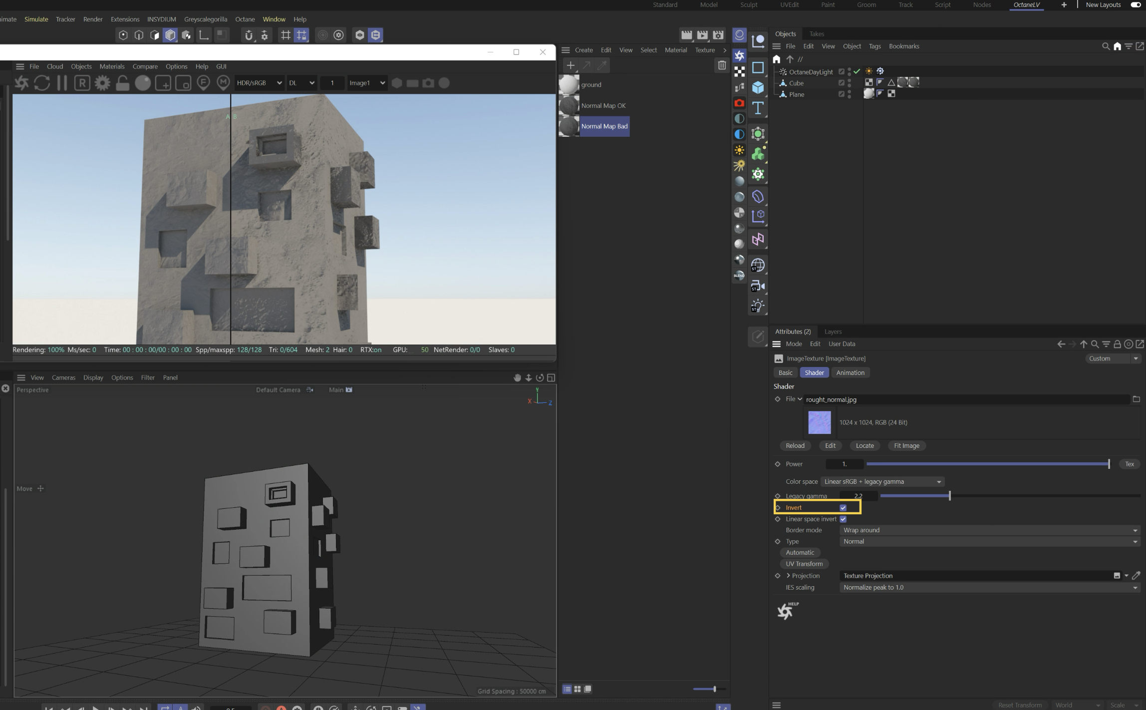Screen dimensions: 1146x710
Task: Uncheck the Invert checkbox
Action: pos(843,508)
